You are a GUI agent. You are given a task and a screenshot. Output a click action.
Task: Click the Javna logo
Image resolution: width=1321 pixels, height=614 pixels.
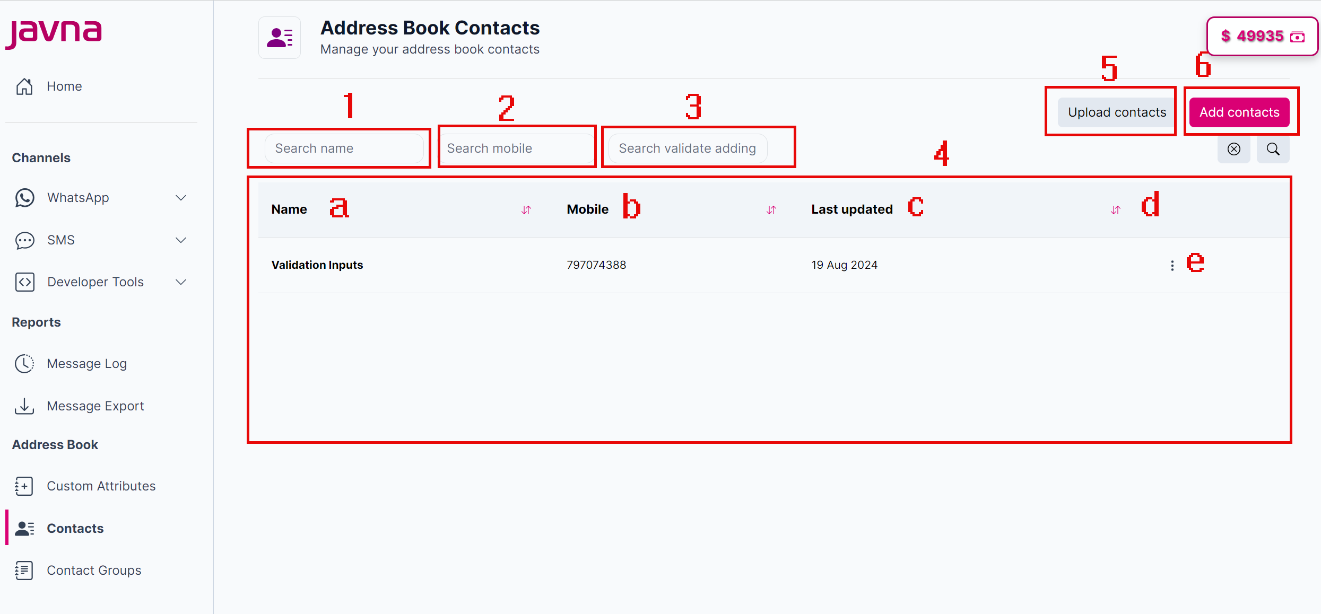[x=53, y=33]
